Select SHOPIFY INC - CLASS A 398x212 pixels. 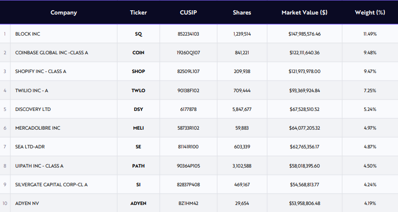tap(41, 72)
